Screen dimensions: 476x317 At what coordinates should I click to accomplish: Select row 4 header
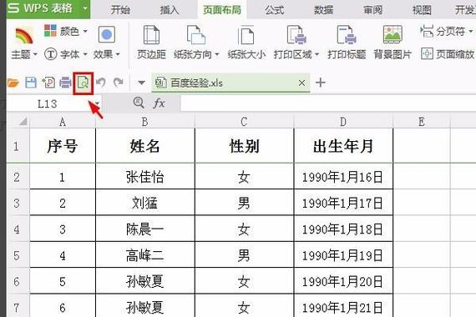coord(18,229)
